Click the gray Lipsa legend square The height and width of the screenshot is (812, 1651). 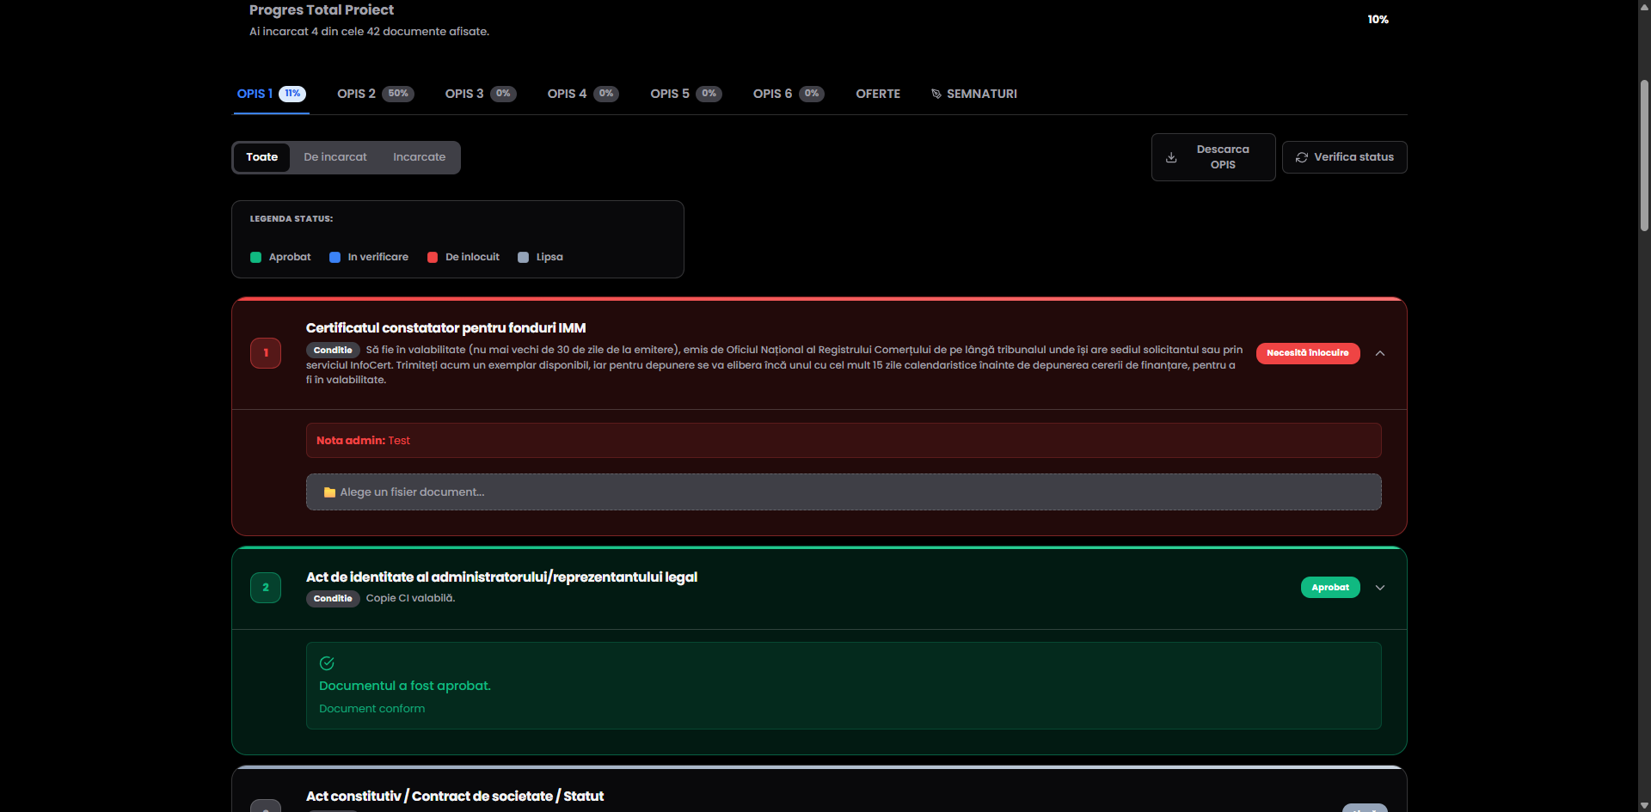point(523,257)
